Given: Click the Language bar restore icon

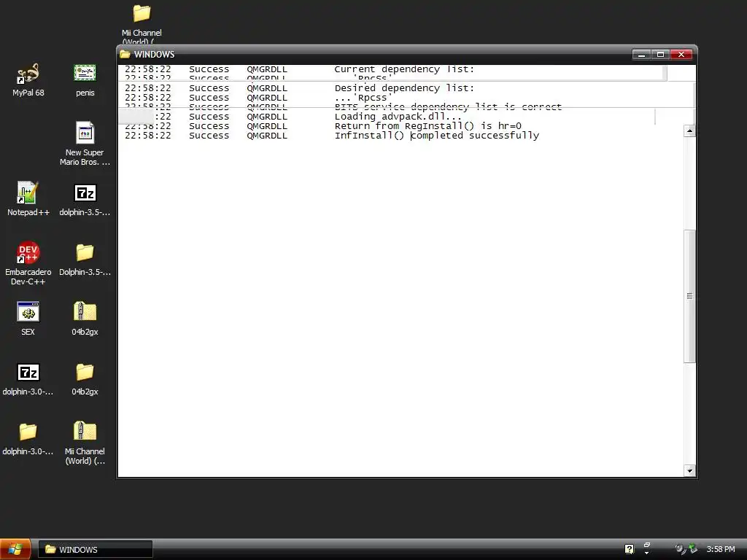Looking at the screenshot, I should point(647,545).
